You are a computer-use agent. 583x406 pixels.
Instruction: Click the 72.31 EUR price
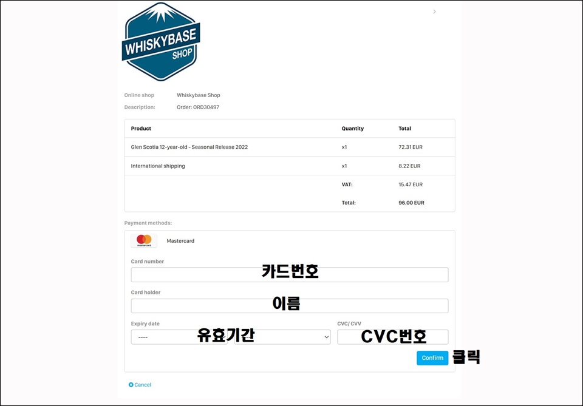point(411,147)
